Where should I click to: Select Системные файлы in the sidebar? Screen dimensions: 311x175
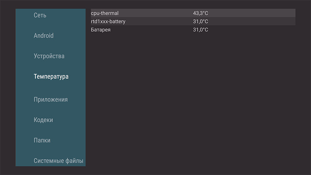(x=58, y=161)
